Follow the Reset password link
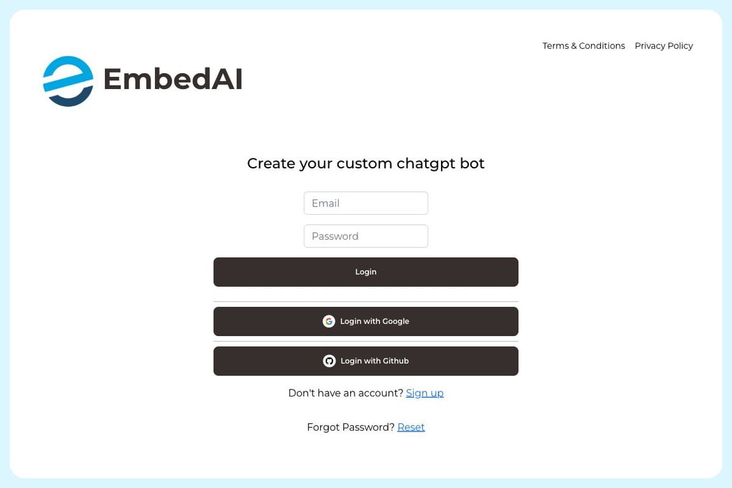Viewport: 732px width, 488px height. pos(411,427)
